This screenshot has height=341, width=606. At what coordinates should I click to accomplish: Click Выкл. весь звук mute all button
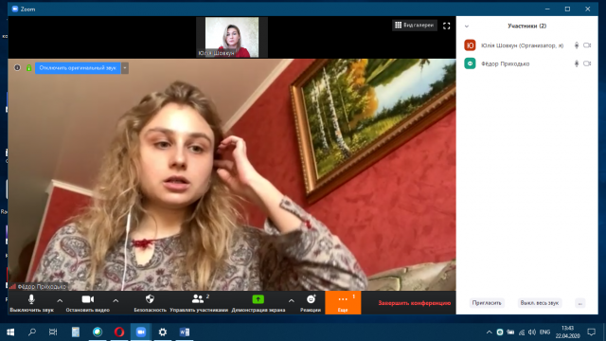click(x=539, y=303)
